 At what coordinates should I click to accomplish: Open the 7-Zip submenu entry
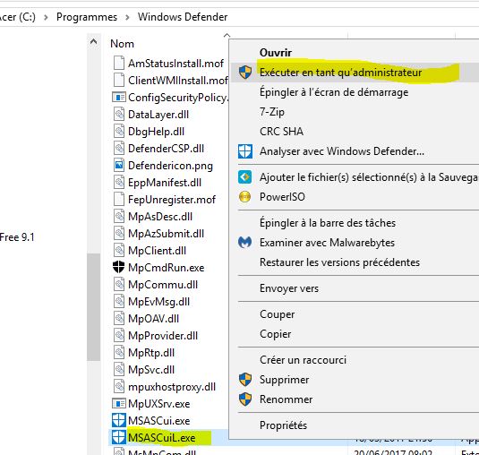272,112
